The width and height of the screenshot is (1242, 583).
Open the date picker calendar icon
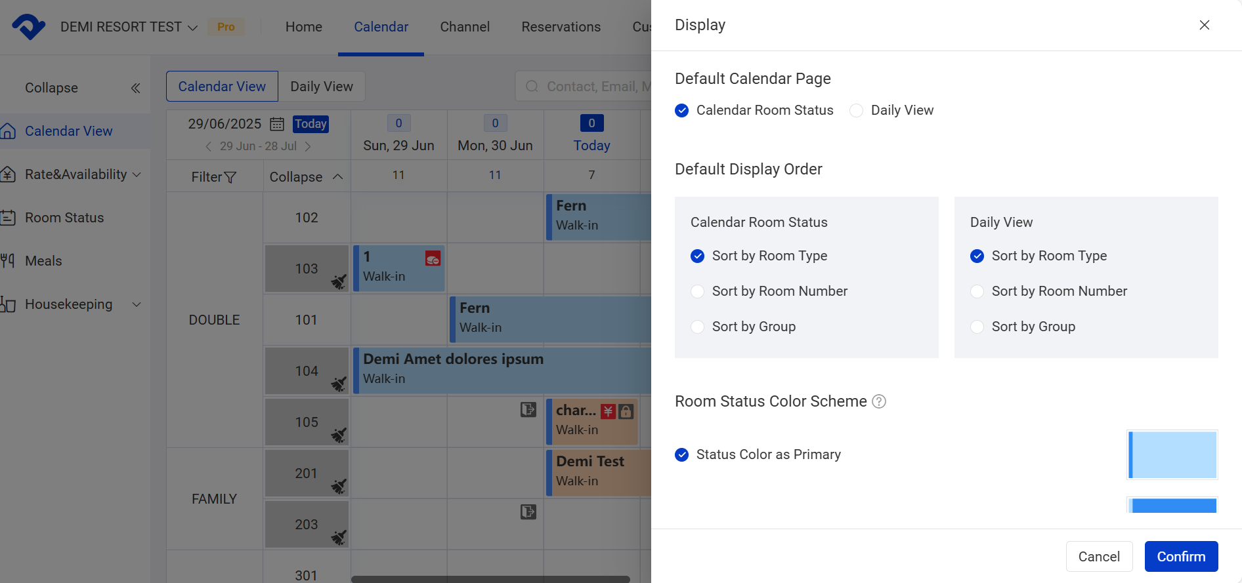coord(277,124)
